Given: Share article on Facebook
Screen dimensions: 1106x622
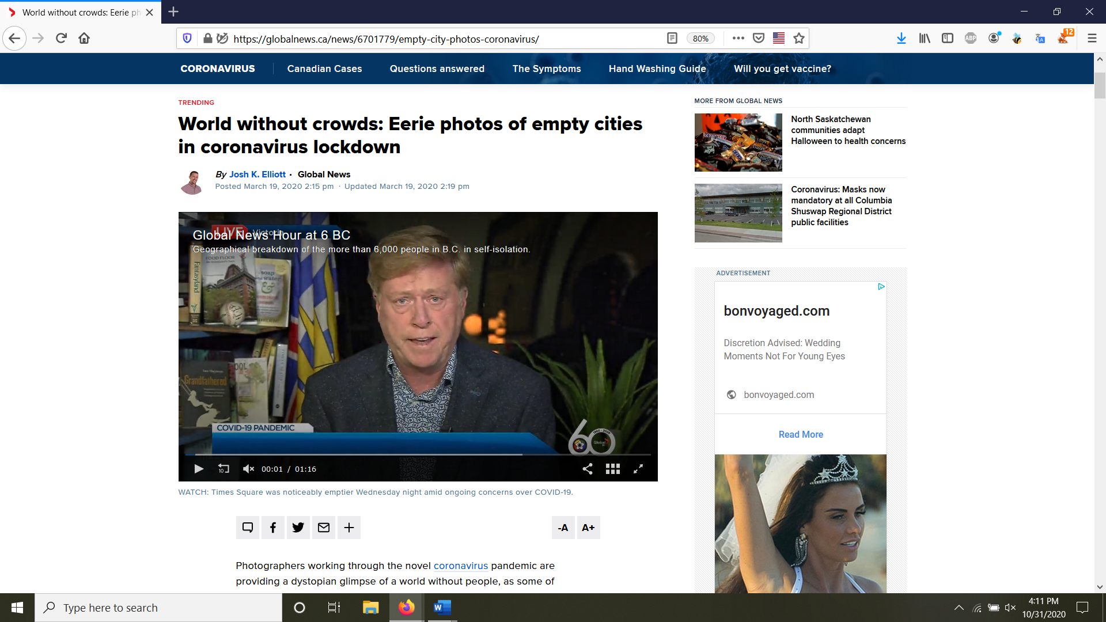Looking at the screenshot, I should pos(273,528).
